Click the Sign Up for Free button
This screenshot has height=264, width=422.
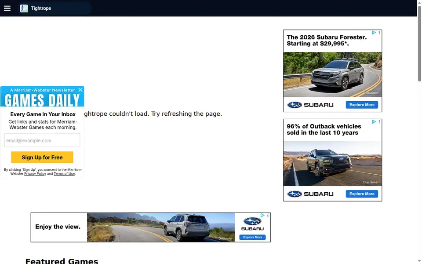[42, 158]
